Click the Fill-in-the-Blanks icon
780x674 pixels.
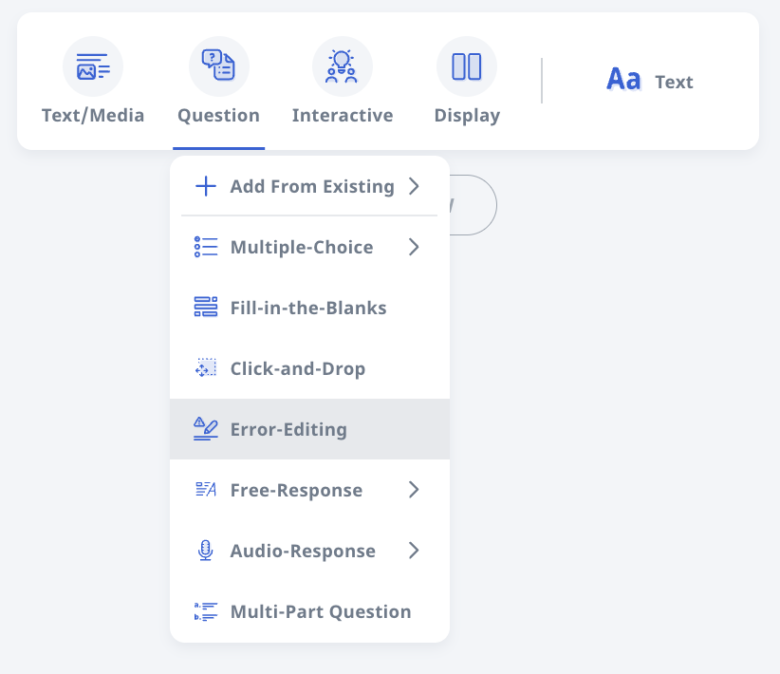pyautogui.click(x=206, y=308)
